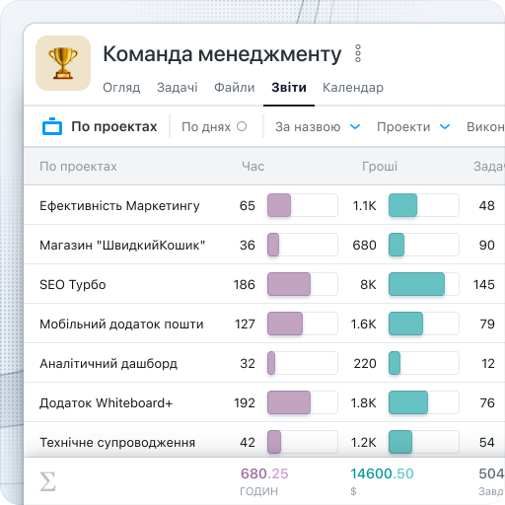The height and width of the screenshot is (505, 505).
Task: Sort by the Час column header
Action: point(252,167)
